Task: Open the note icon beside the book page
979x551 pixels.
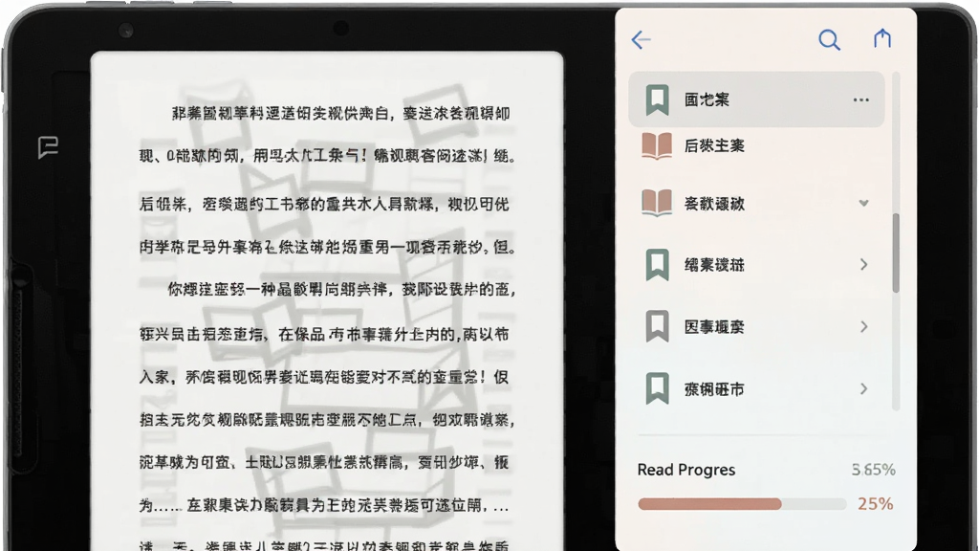Action: [x=48, y=147]
